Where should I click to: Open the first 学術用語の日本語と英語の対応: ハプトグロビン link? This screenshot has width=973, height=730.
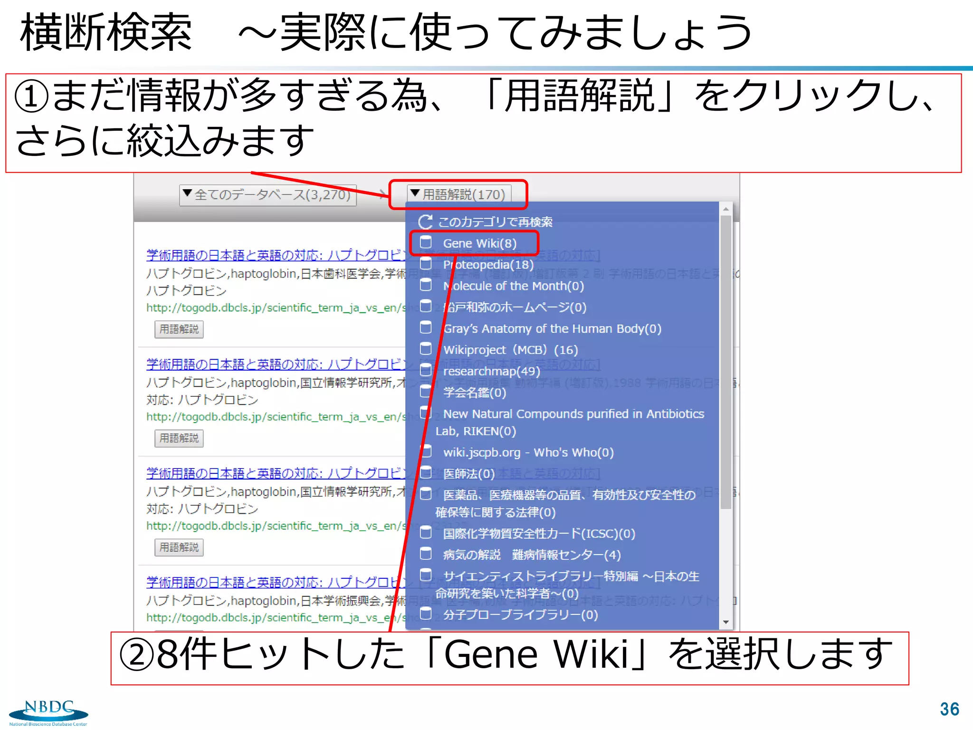pos(276,255)
